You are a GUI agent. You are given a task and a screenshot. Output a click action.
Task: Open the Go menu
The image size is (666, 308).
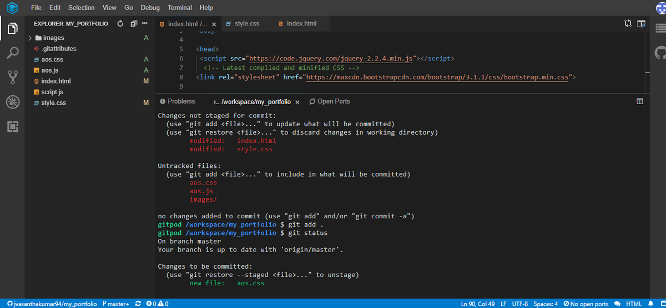point(129,8)
